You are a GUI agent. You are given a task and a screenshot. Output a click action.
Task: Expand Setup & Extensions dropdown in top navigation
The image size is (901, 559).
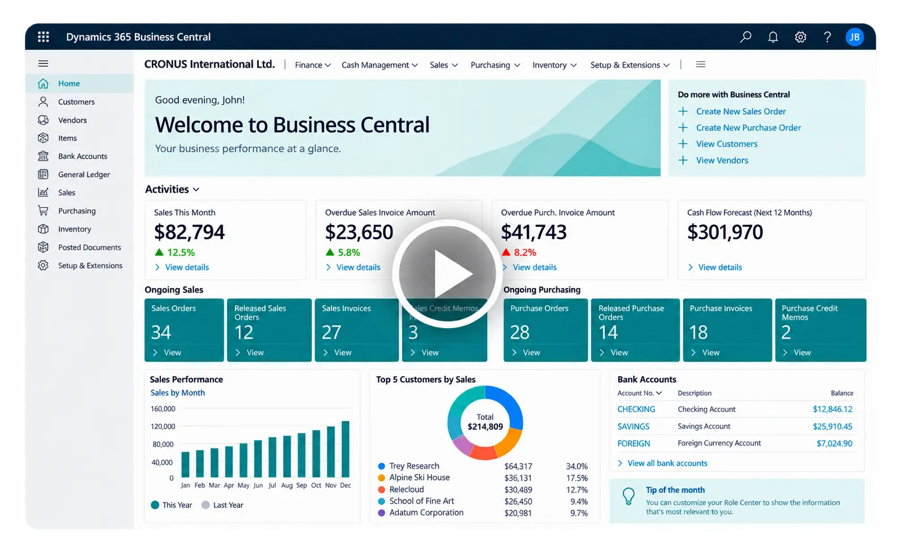tap(630, 65)
